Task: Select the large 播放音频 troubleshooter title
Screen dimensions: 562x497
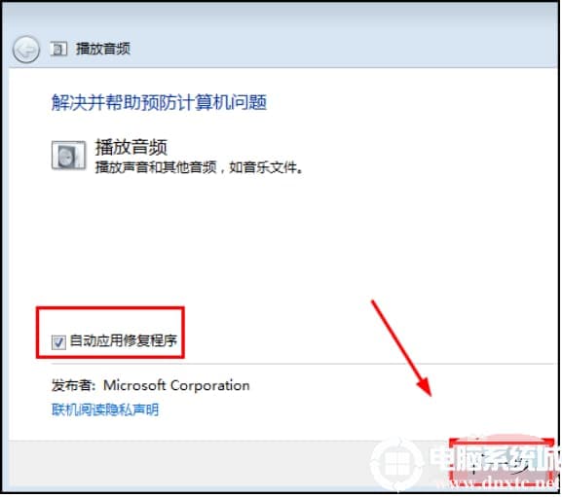Action: [131, 147]
